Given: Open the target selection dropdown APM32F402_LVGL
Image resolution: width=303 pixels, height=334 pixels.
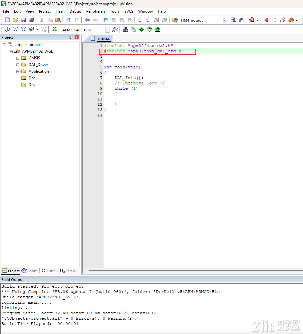Looking at the screenshot, I should (108, 30).
